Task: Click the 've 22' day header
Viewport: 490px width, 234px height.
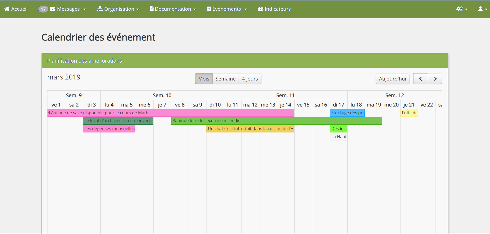Action: click(427, 105)
